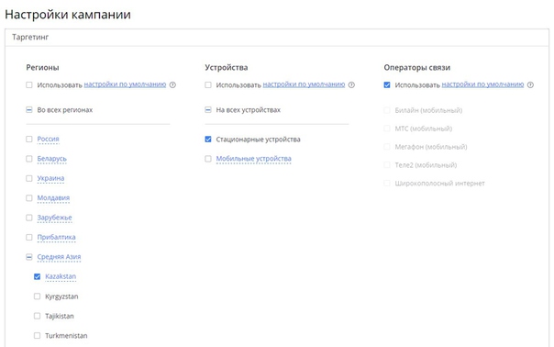Viewport: 554px width, 347px height.
Task: Open help icon next to Devices default settings
Action: 351,84
